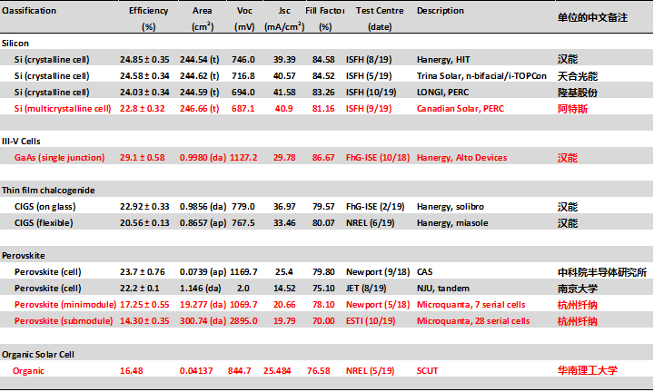The width and height of the screenshot is (654, 392).
Task: Select area 0.9980 (da)
Action: tap(203, 158)
